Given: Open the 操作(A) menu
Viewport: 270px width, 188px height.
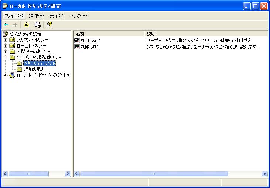Looking at the screenshot, I should [36, 16].
